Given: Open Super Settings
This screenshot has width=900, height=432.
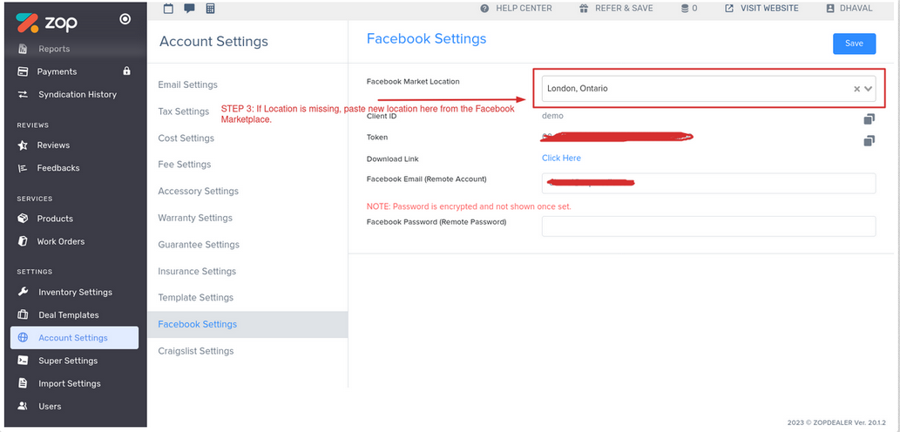Looking at the screenshot, I should tap(68, 361).
